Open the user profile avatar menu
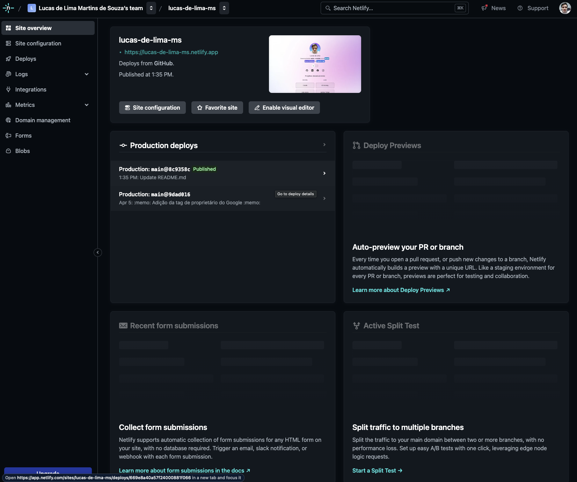 coord(565,8)
